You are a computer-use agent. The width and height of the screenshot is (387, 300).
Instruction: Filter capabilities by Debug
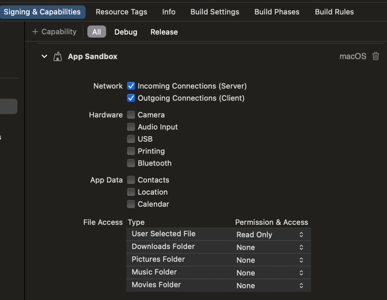tap(125, 32)
